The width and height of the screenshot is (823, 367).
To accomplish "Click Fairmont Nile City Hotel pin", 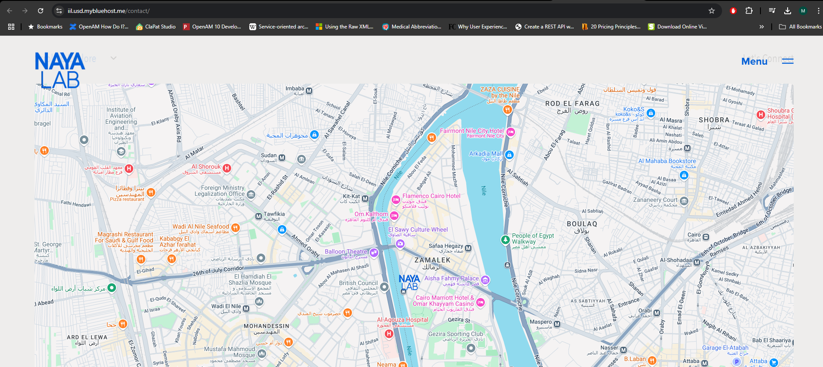I will pos(511,132).
